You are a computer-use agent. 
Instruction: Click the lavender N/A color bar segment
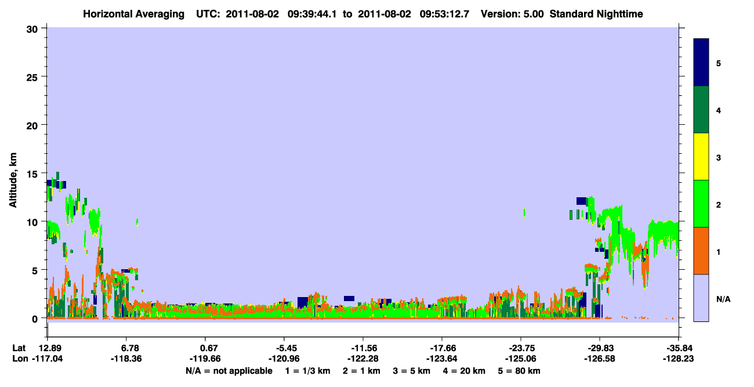click(x=701, y=298)
